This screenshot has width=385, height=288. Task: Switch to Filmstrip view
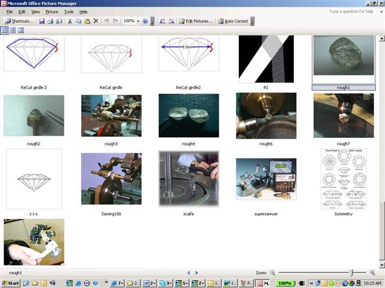point(13,31)
